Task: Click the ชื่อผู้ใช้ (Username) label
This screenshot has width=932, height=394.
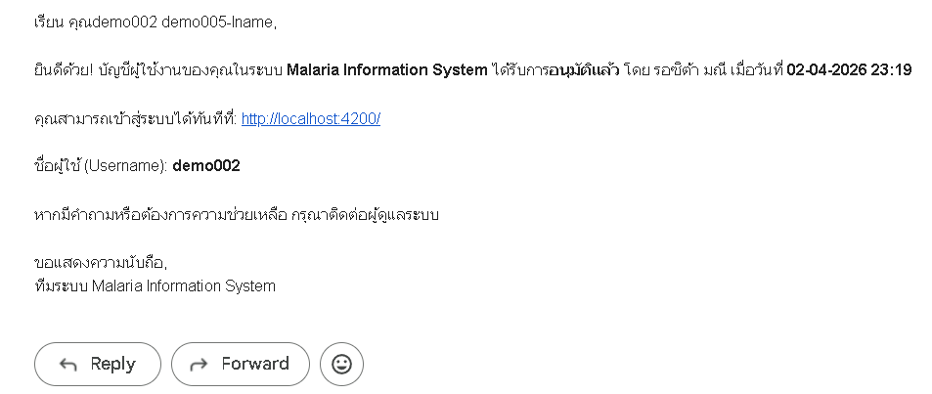Action: coord(101,166)
